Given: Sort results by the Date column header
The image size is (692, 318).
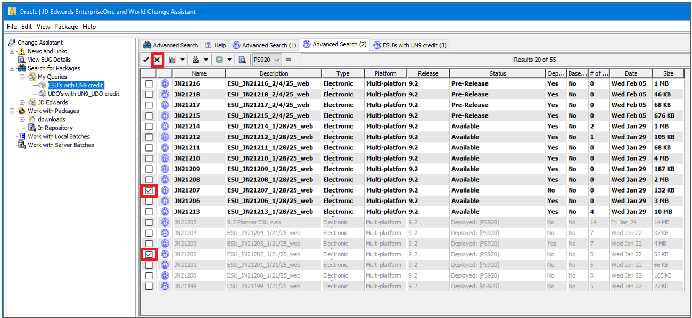Looking at the screenshot, I should coord(630,73).
